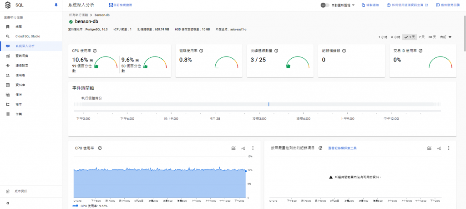Open three-dot menu on log entries chart
Viewport: 466px width, 209px height.
449,148
